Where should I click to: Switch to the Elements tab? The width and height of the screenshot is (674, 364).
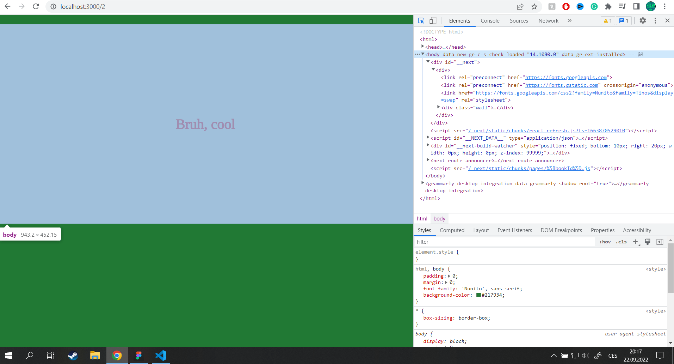click(x=459, y=21)
